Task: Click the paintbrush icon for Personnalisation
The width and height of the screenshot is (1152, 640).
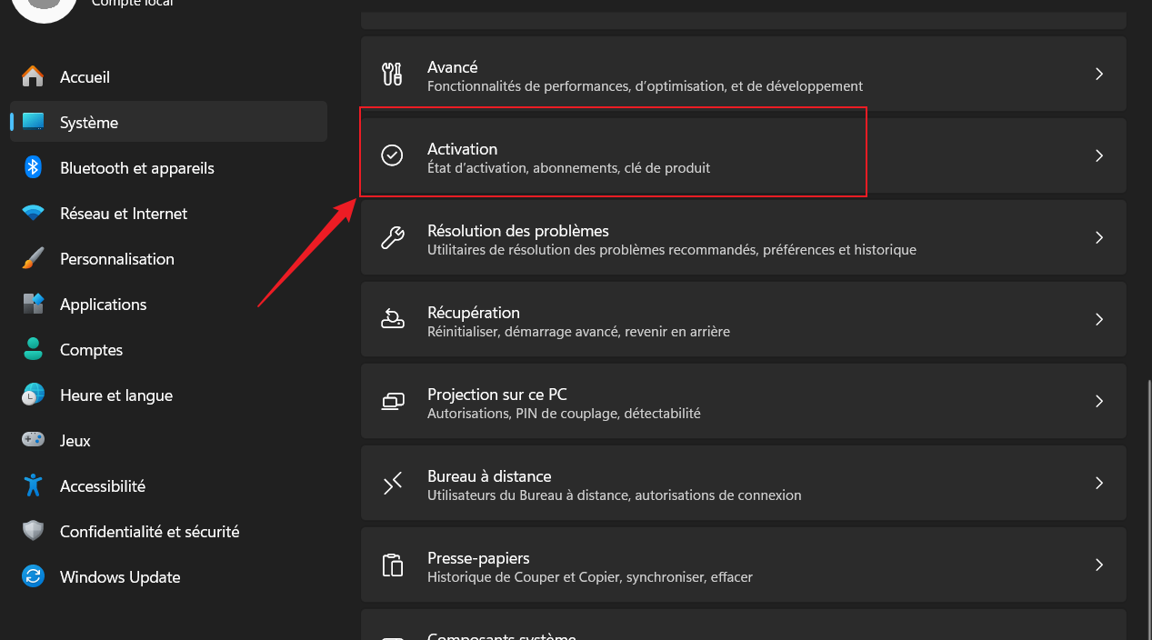Action: pos(33,258)
